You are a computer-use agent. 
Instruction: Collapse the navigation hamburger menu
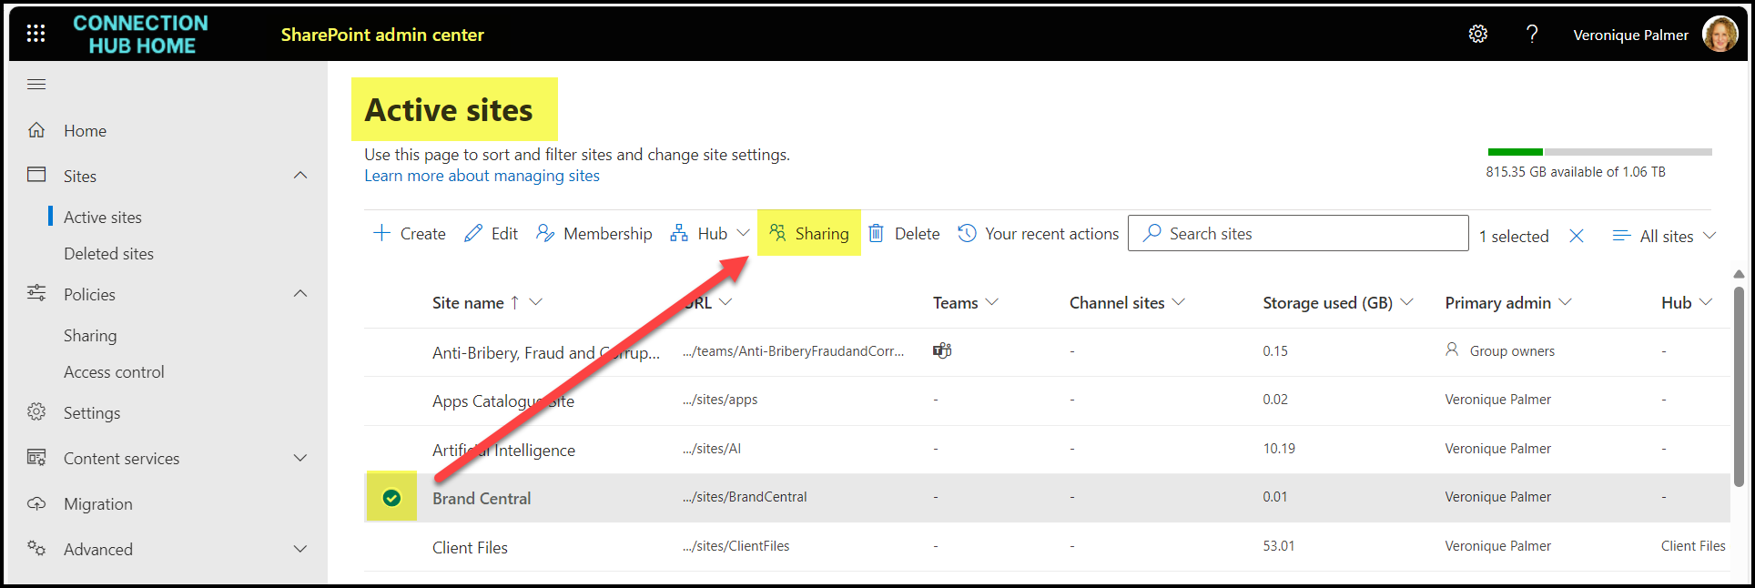(x=36, y=85)
